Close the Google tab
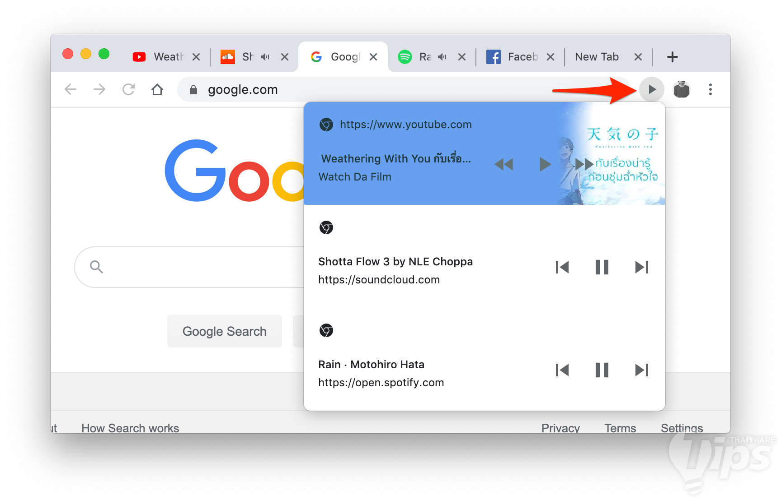 [x=373, y=57]
